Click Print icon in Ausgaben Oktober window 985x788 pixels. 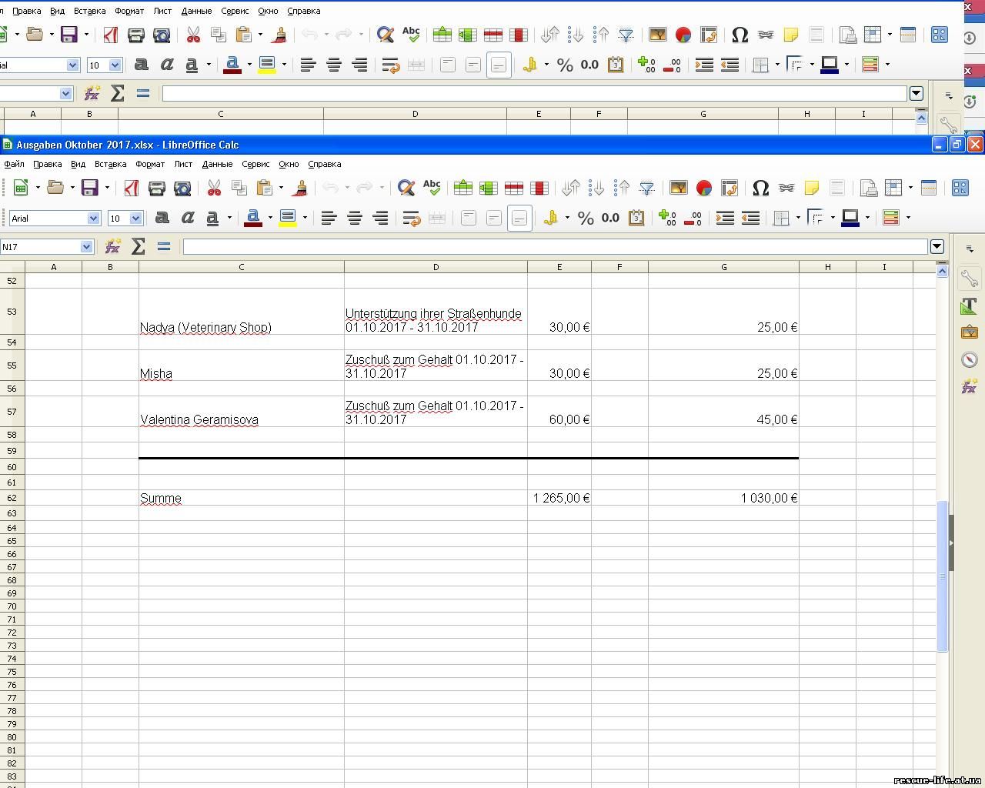(x=157, y=188)
